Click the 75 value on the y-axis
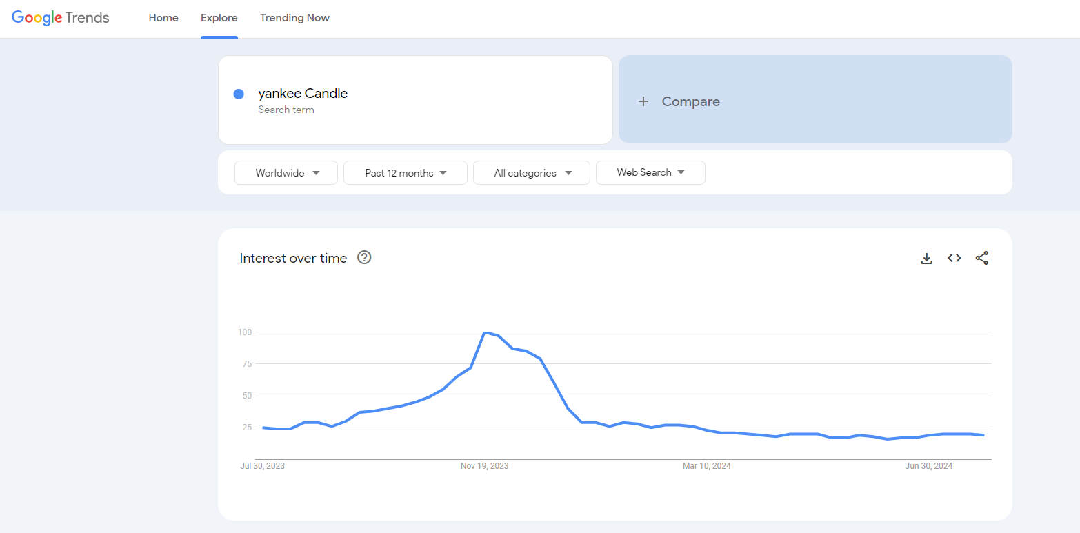 click(x=247, y=364)
